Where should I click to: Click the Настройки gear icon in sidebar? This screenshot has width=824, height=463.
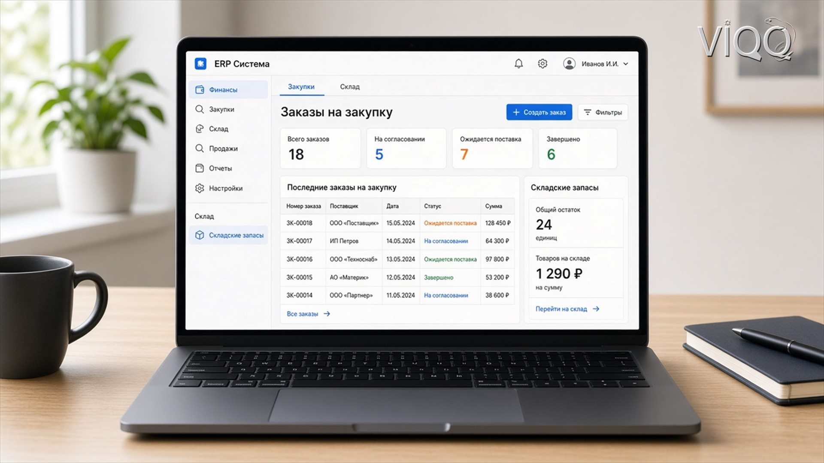click(200, 188)
